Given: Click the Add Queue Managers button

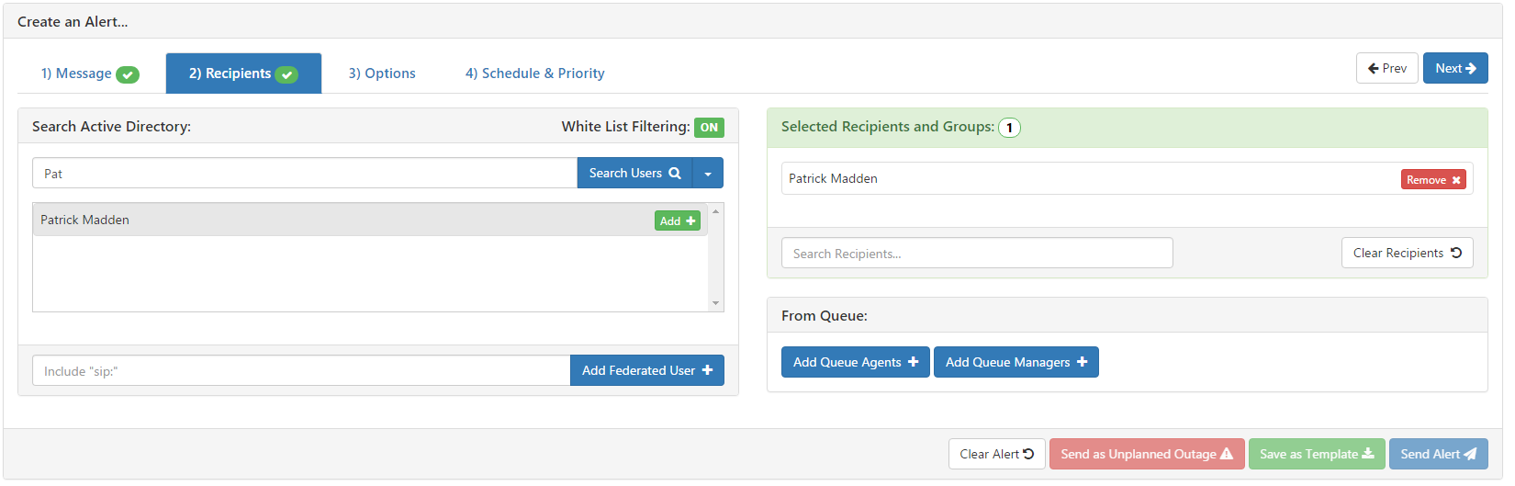Looking at the screenshot, I should click(x=1016, y=362).
